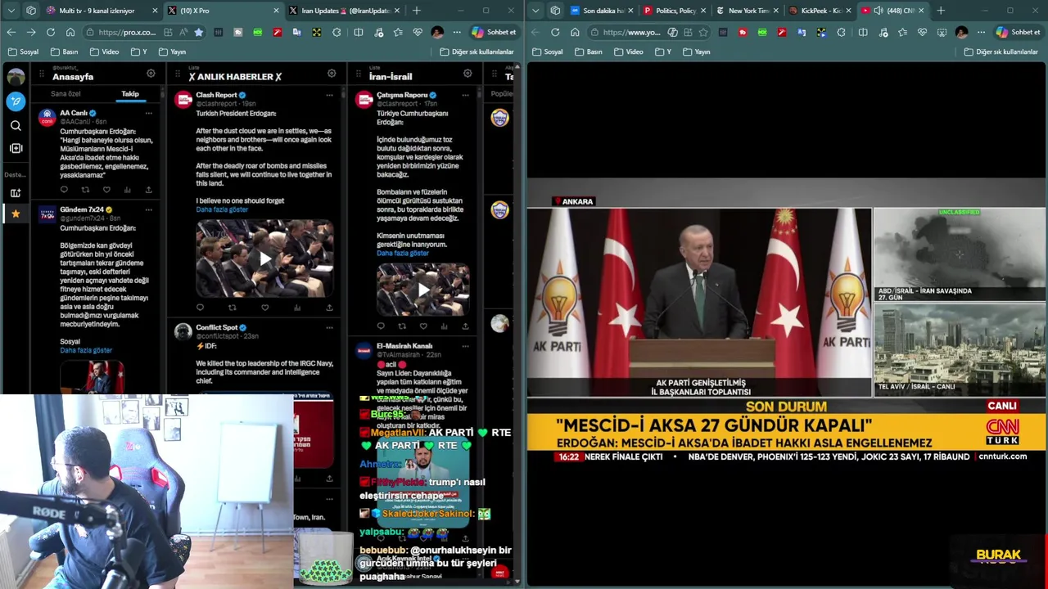The image size is (1048, 589).
Task: Switch to Politics, Policy tab in right browser
Action: (x=675, y=11)
